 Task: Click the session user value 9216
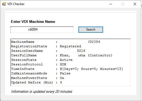81,51
